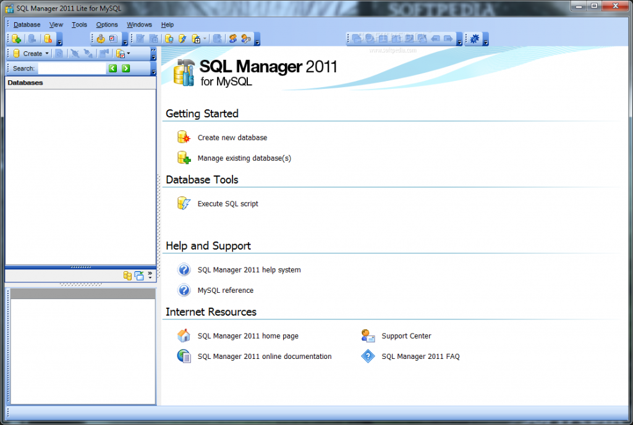Click the Execute Script lightning toolbar icon
The width and height of the screenshot is (633, 425).
[x=182, y=39]
